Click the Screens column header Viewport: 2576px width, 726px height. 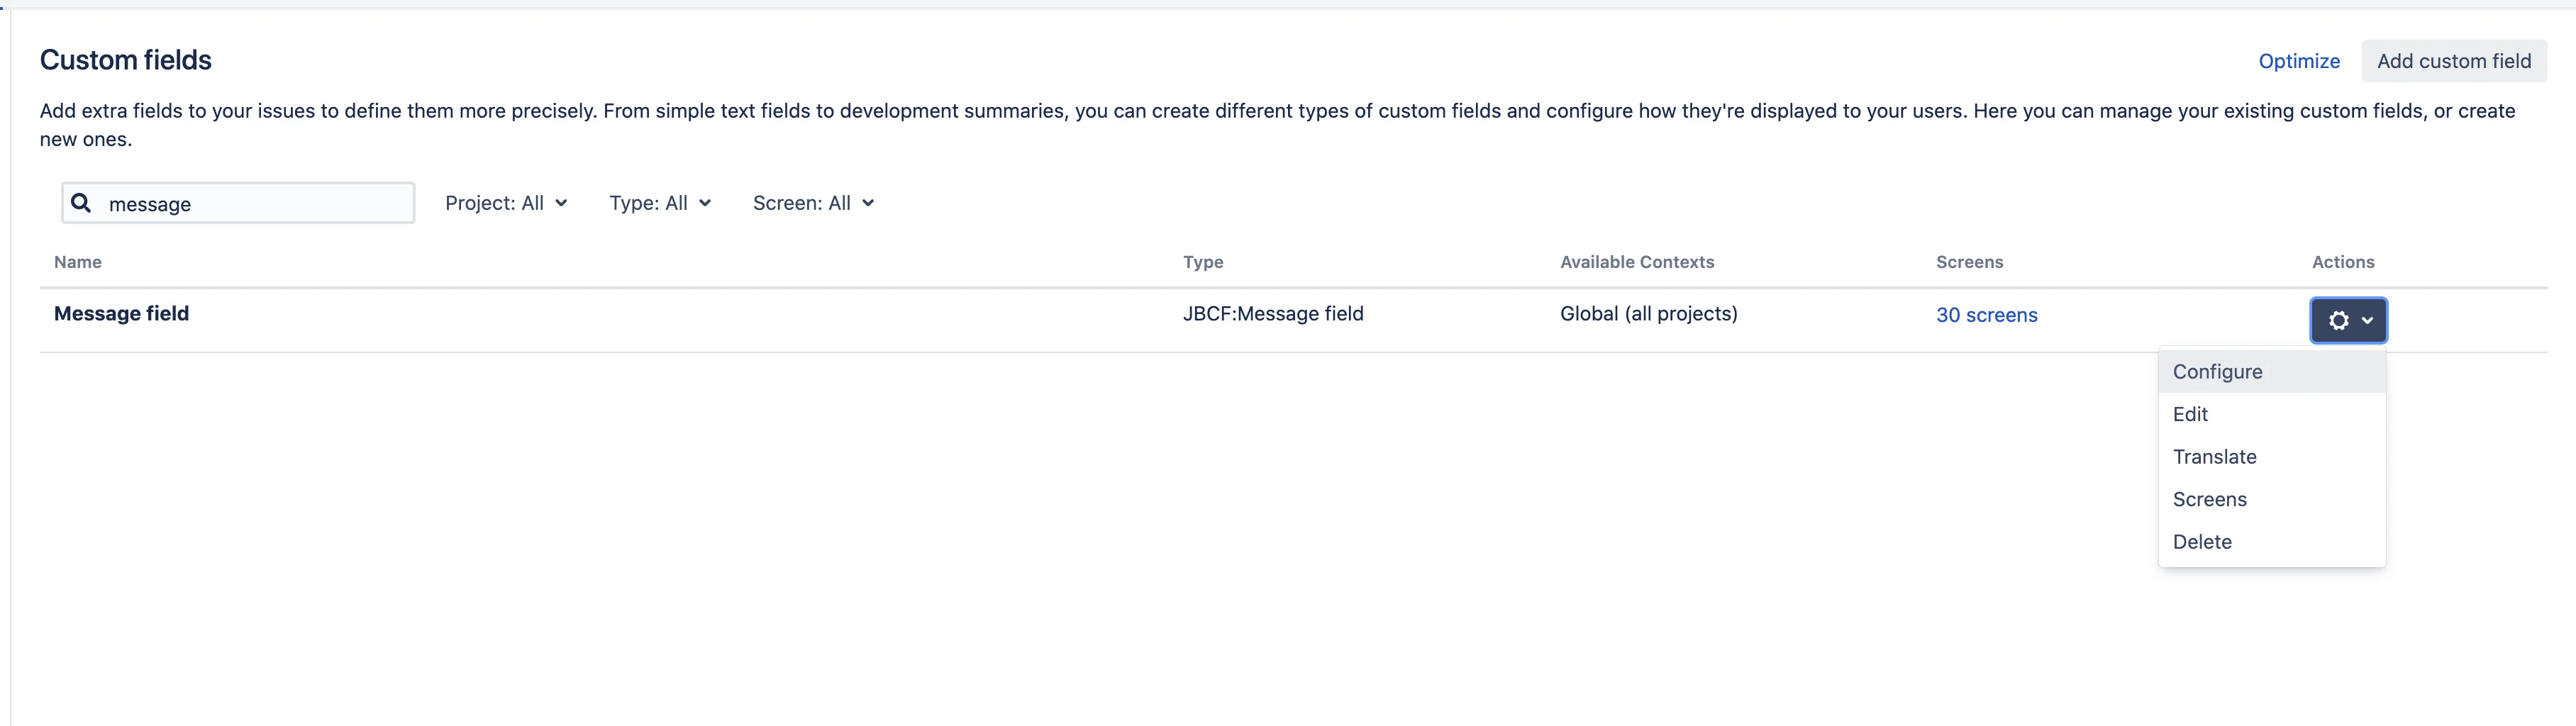(1969, 262)
